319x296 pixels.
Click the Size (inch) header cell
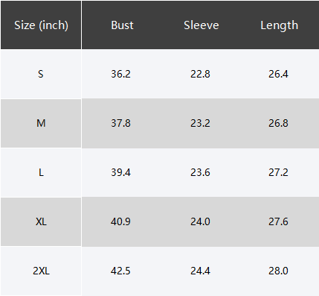click(41, 25)
